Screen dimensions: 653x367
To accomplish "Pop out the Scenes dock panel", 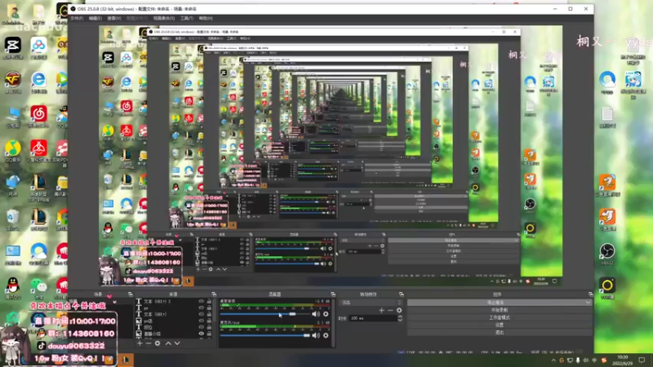I will (131, 294).
